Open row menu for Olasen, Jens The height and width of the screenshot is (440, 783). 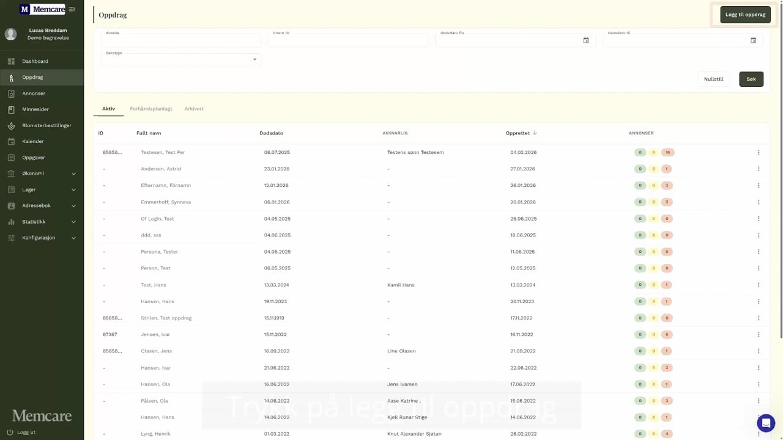(759, 351)
